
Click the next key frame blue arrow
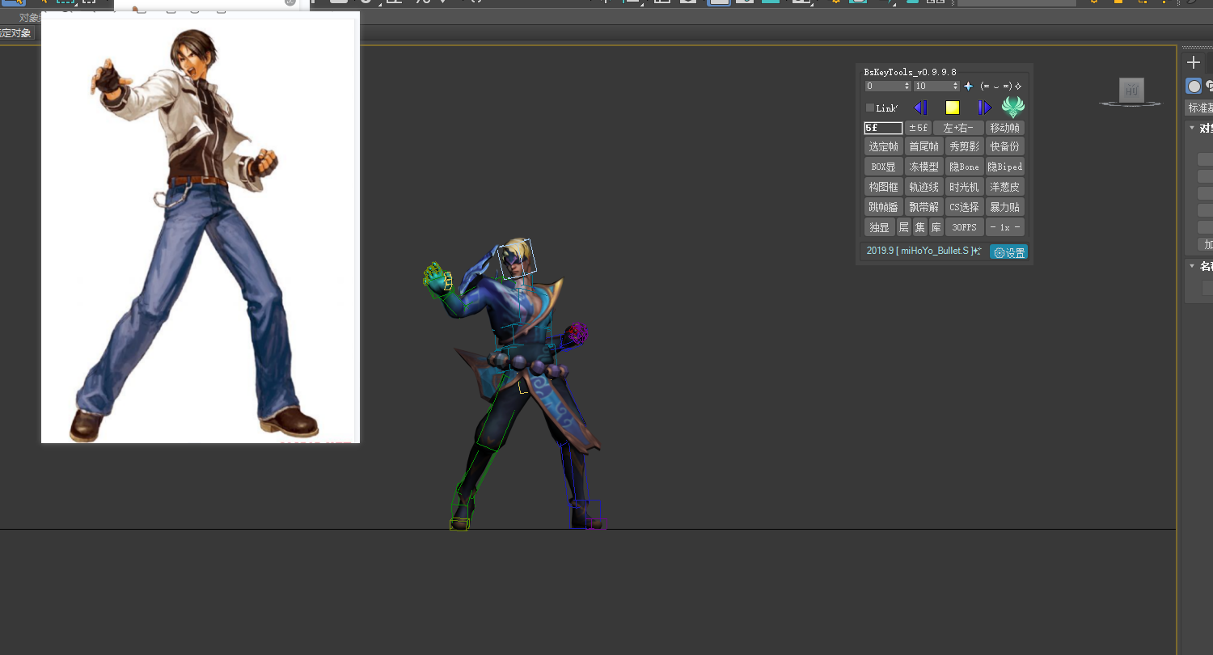[984, 108]
